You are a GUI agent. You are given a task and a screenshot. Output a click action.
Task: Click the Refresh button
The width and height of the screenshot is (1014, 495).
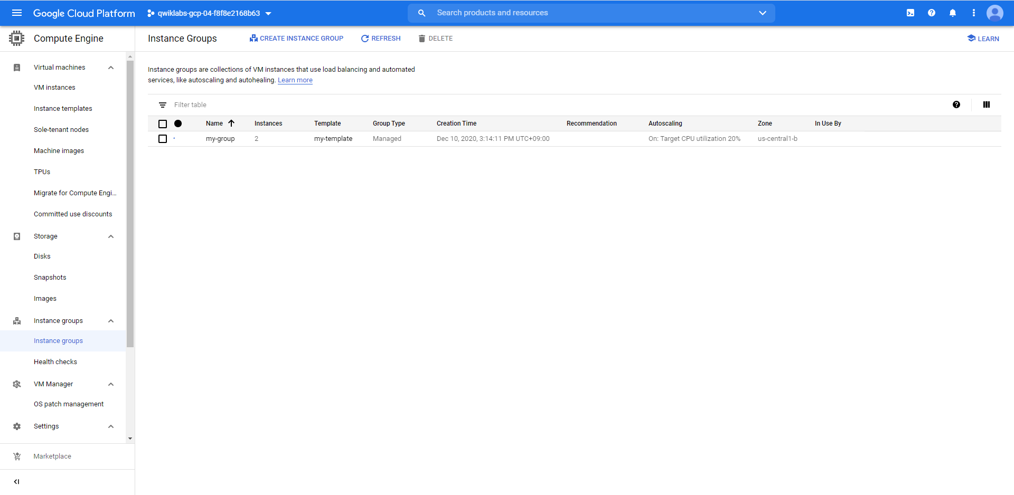coord(381,39)
